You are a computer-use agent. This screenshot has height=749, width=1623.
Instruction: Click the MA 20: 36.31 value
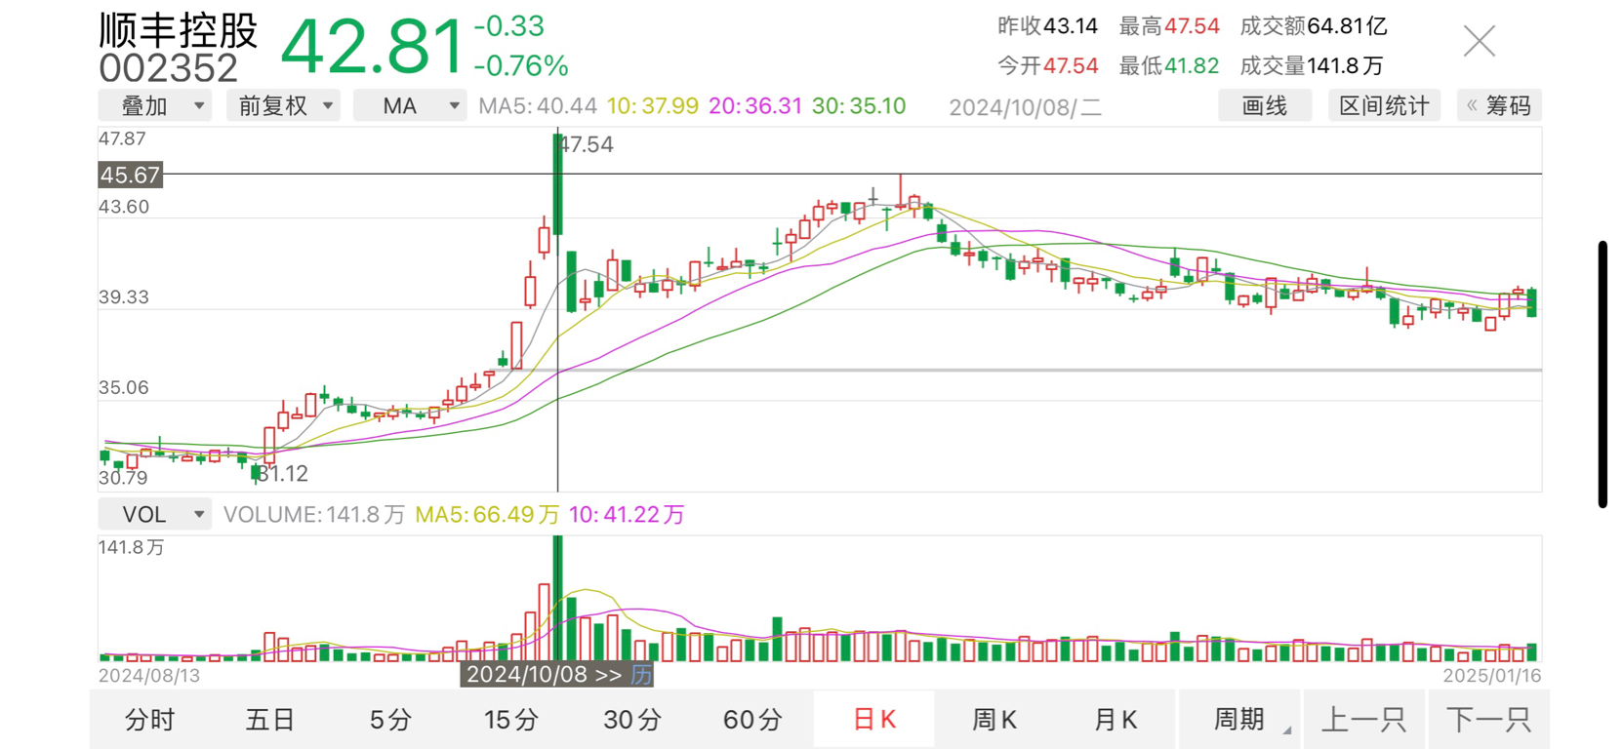(755, 106)
